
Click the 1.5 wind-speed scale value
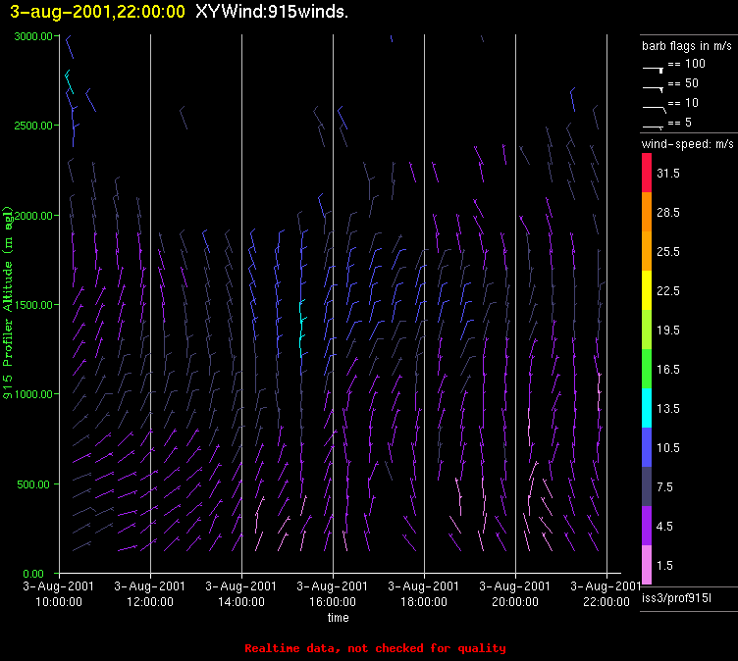[664, 566]
